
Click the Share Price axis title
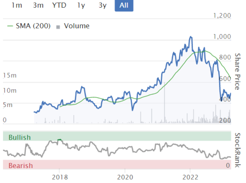coord(237,71)
